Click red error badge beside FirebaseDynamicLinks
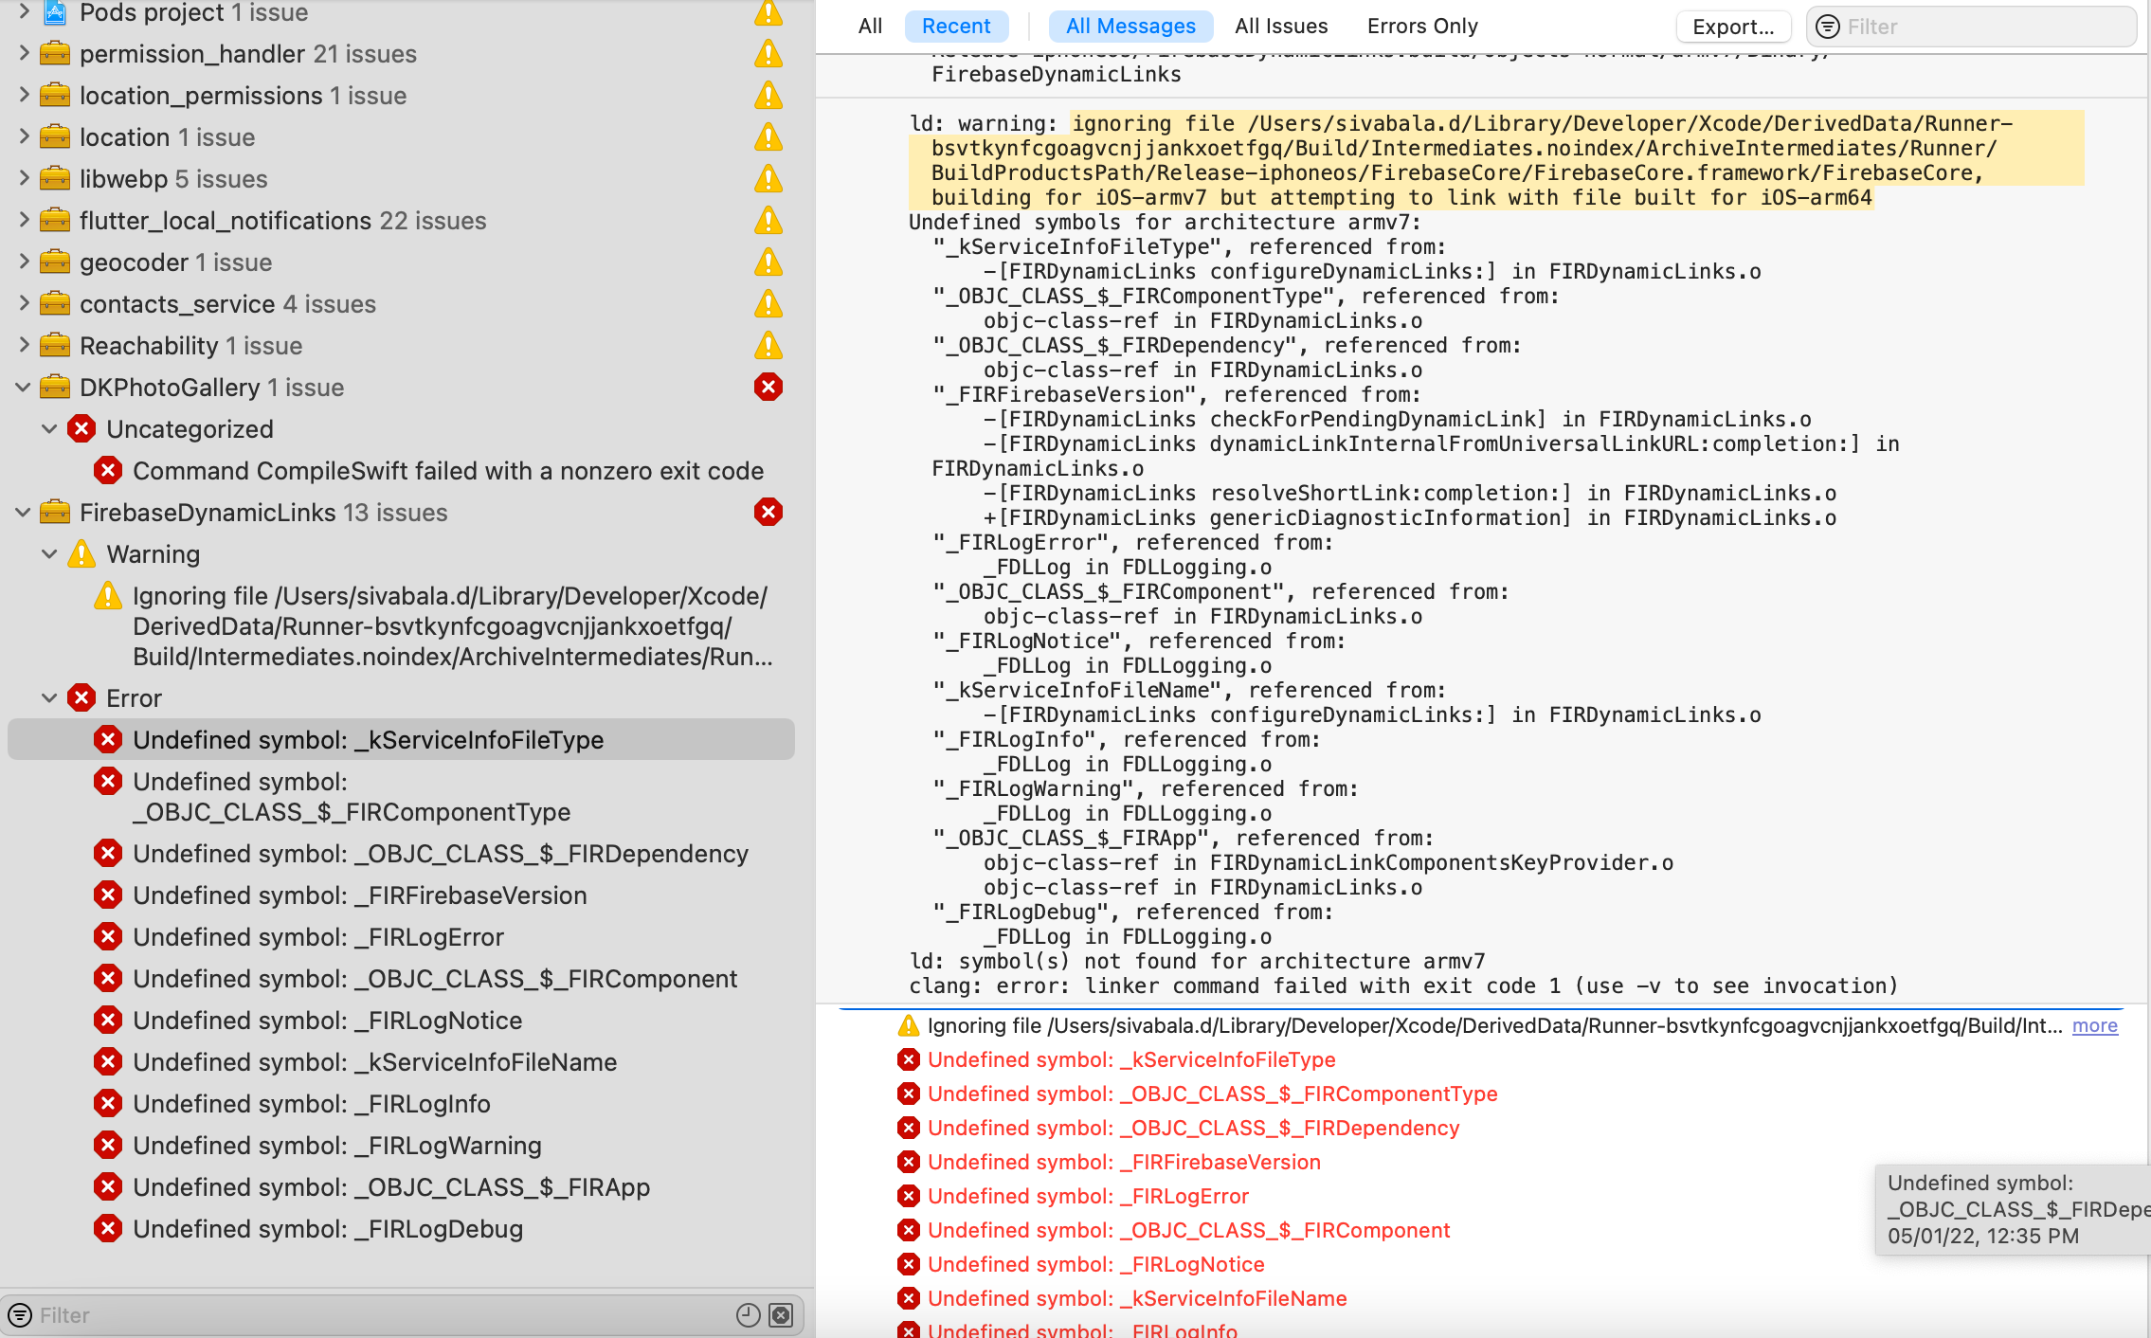Screen dimensions: 2151x1338 [x=768, y=513]
